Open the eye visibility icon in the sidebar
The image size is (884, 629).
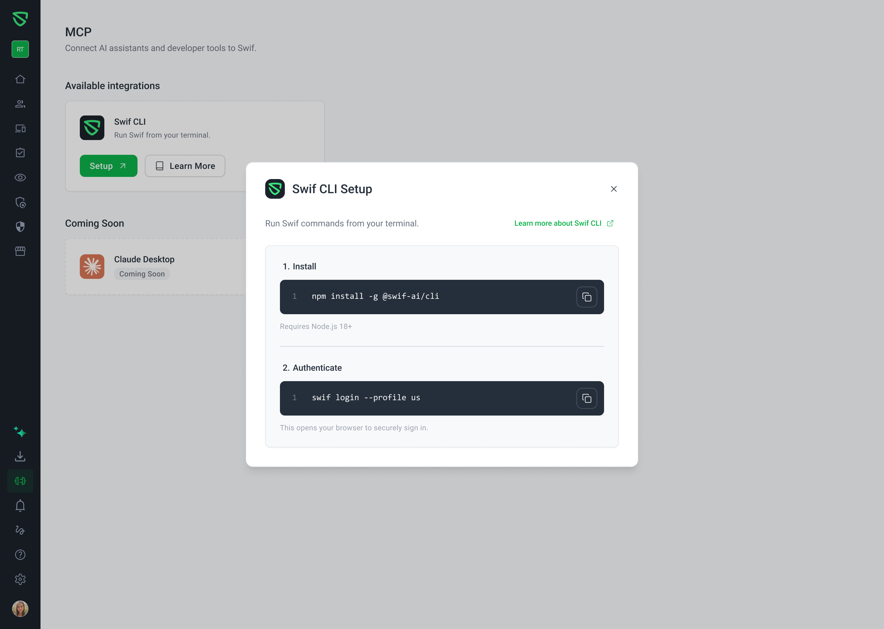(x=20, y=178)
